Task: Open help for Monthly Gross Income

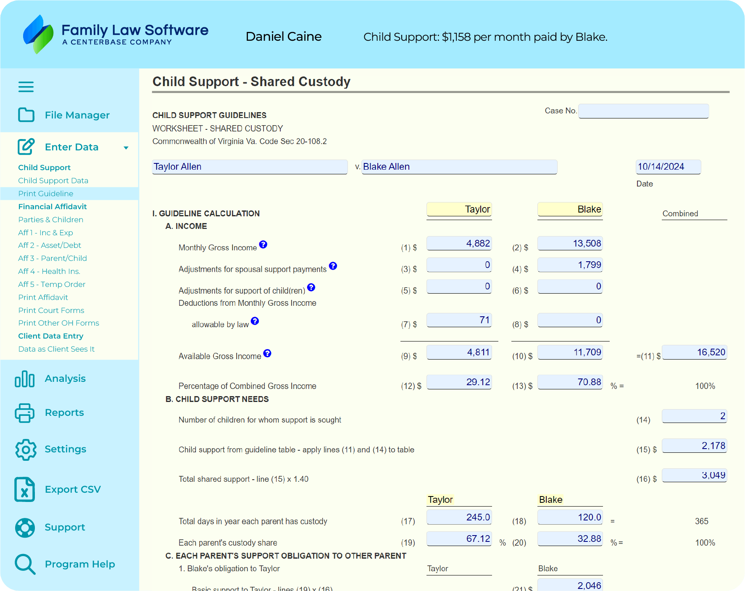Action: tap(263, 244)
